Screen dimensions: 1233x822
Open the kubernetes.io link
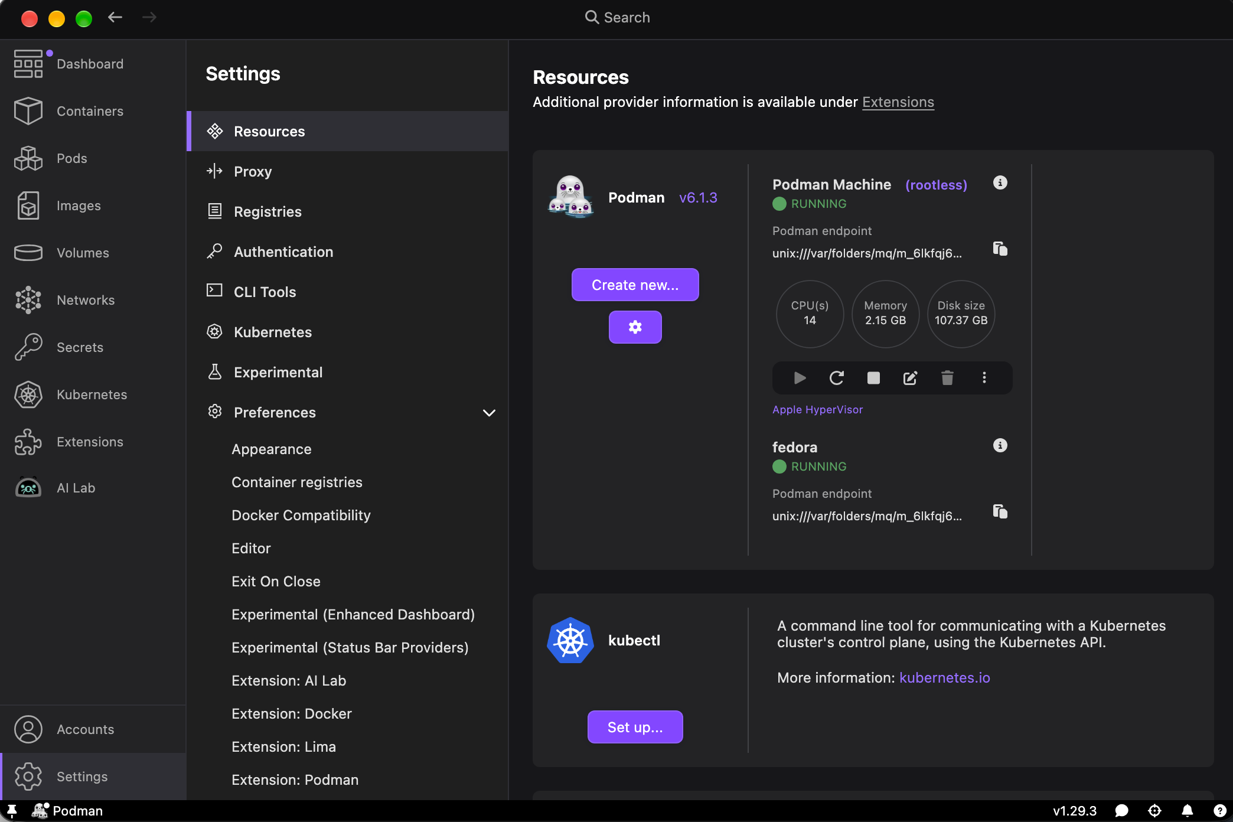(x=944, y=678)
